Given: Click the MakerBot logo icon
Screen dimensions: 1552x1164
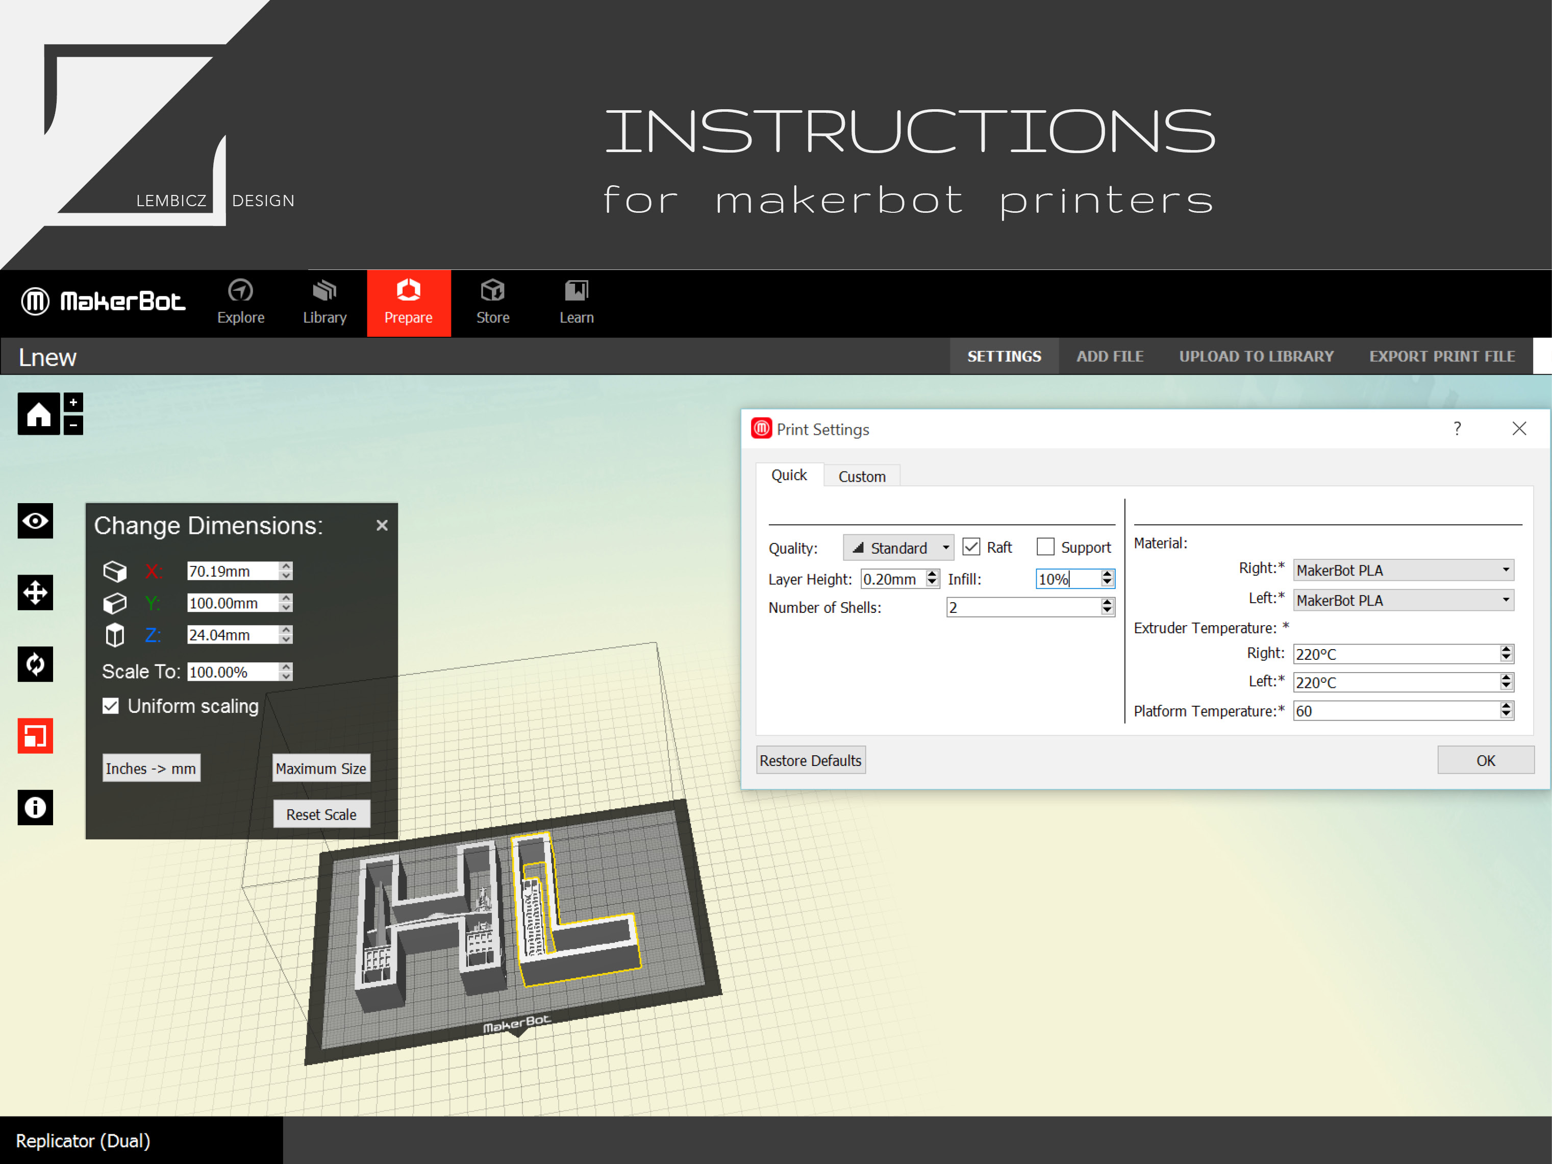Looking at the screenshot, I should click(35, 302).
